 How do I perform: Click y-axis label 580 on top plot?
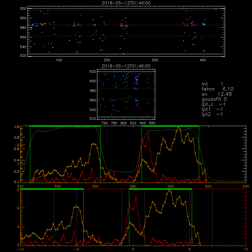click(x=23, y=28)
